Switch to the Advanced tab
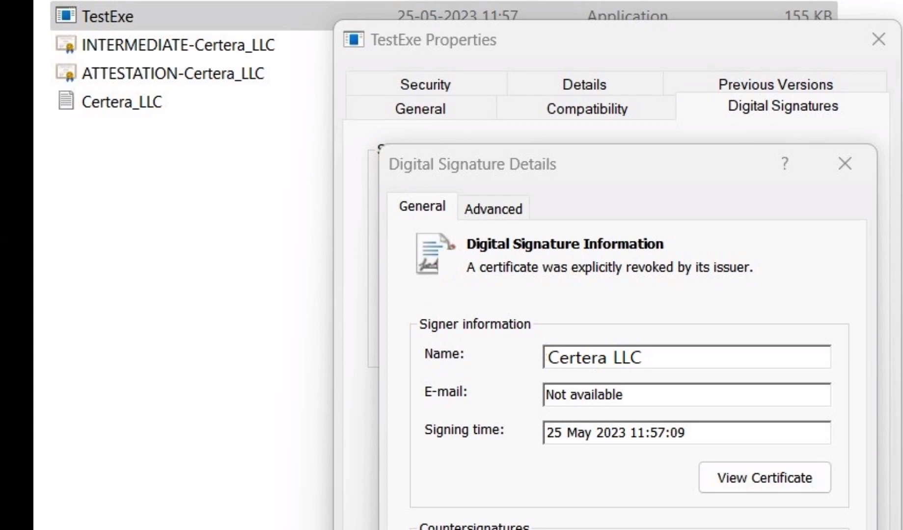This screenshot has height=530, width=903. tap(493, 208)
